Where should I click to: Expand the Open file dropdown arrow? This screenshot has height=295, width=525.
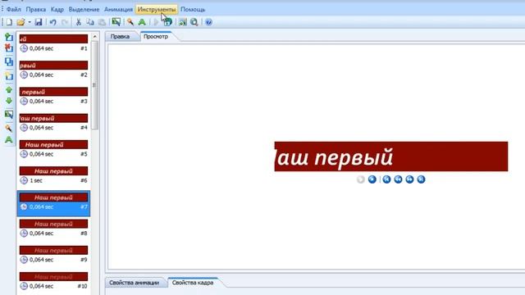click(30, 22)
